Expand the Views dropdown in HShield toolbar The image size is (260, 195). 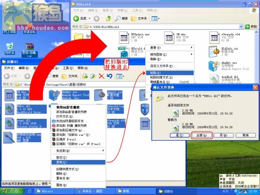tap(156, 18)
